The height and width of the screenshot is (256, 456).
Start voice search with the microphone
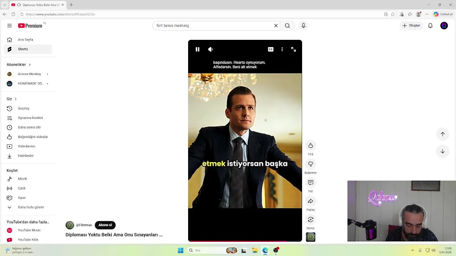pyautogui.click(x=304, y=26)
